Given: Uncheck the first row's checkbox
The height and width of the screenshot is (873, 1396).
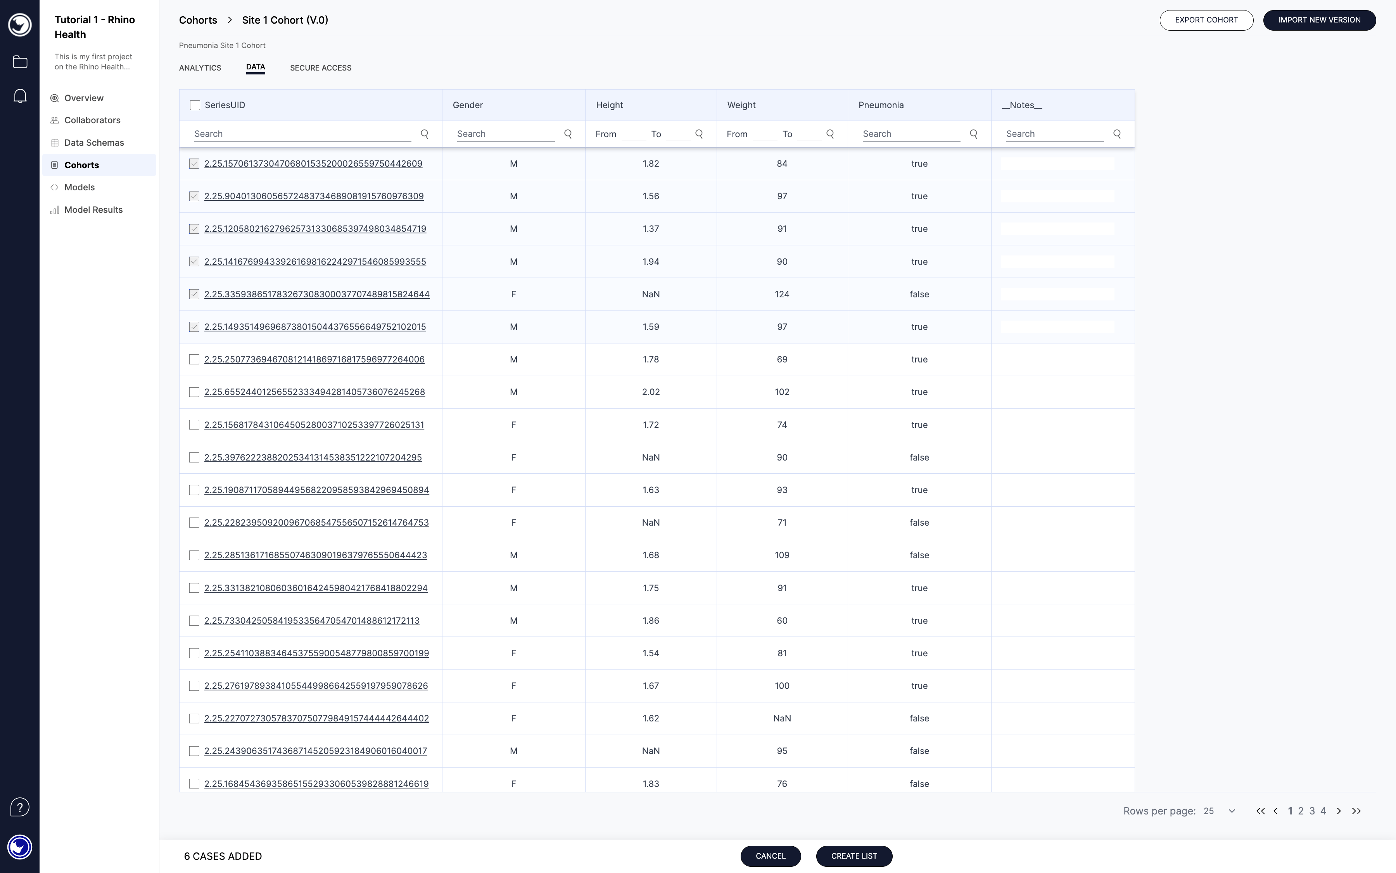Looking at the screenshot, I should [195, 164].
